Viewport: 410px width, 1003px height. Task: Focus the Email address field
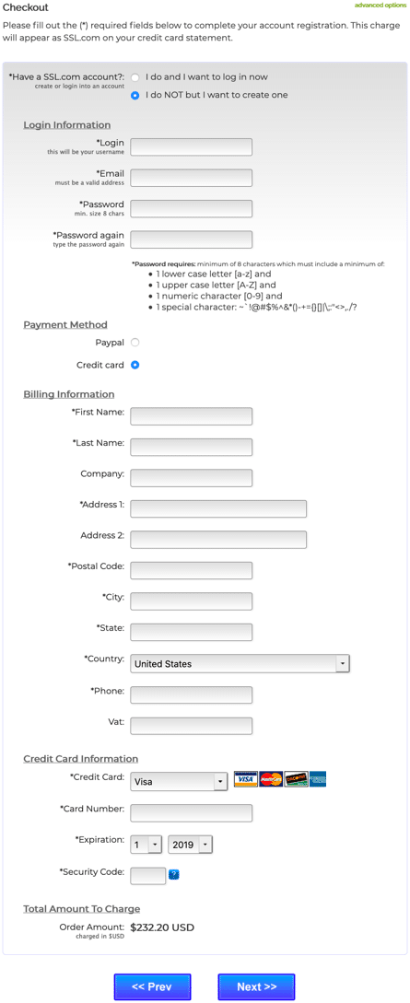coord(192,178)
